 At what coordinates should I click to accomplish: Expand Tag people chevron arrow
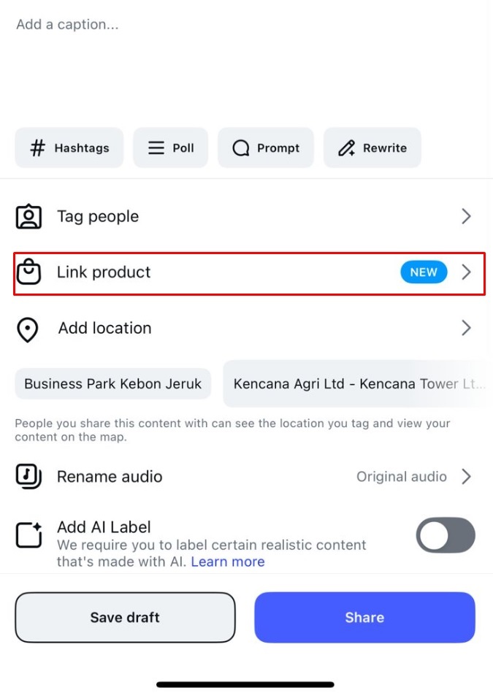466,217
